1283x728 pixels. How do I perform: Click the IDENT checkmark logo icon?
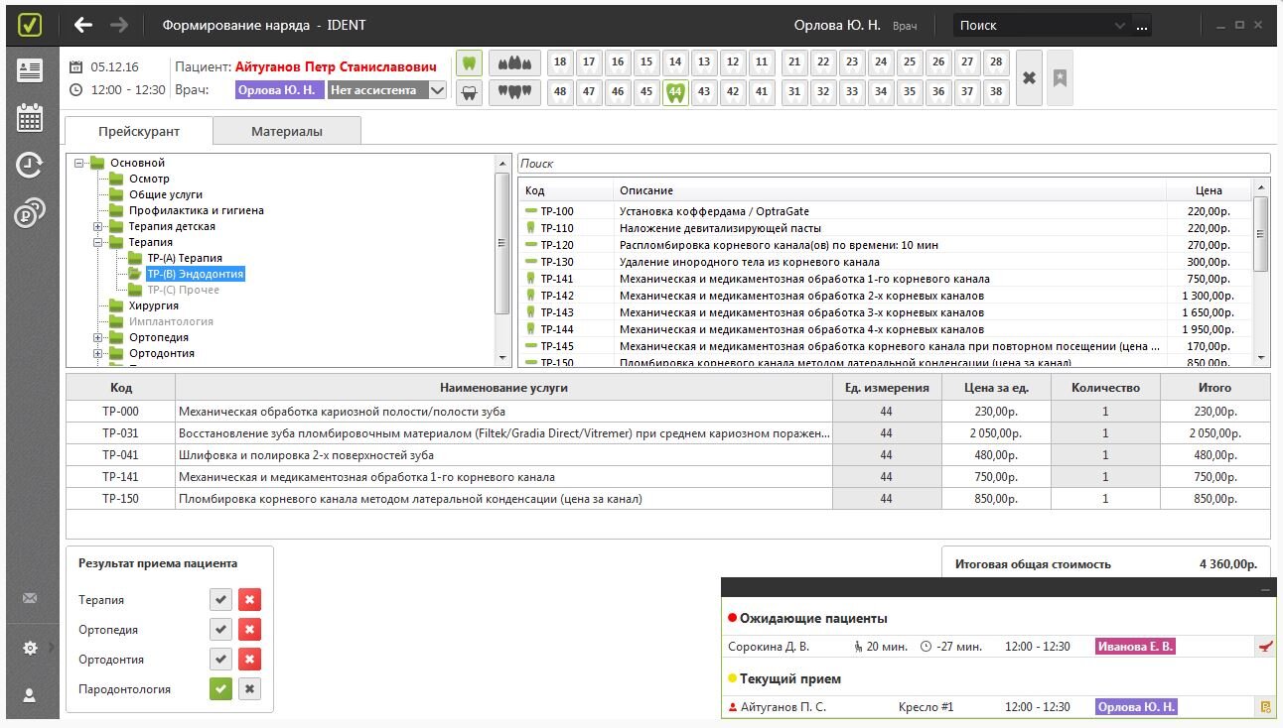coord(30,25)
